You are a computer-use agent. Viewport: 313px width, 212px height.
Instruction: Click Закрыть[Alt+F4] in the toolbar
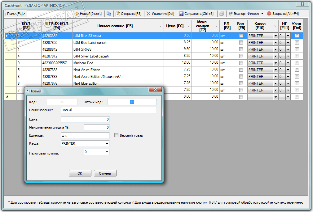[283, 14]
